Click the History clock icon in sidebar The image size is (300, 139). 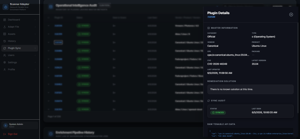[5, 41]
